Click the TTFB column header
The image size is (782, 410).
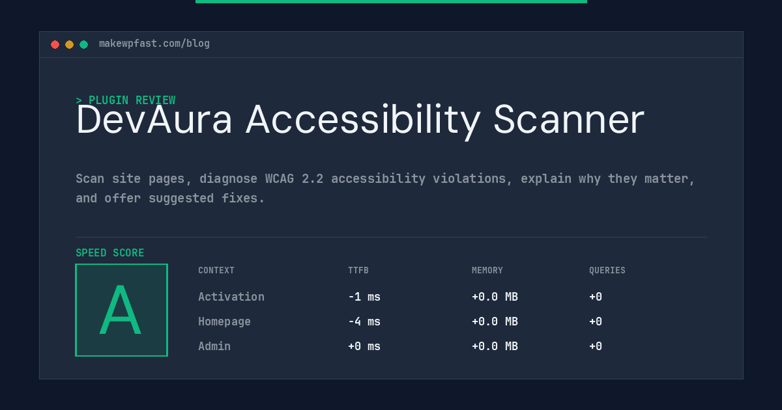[x=358, y=271]
